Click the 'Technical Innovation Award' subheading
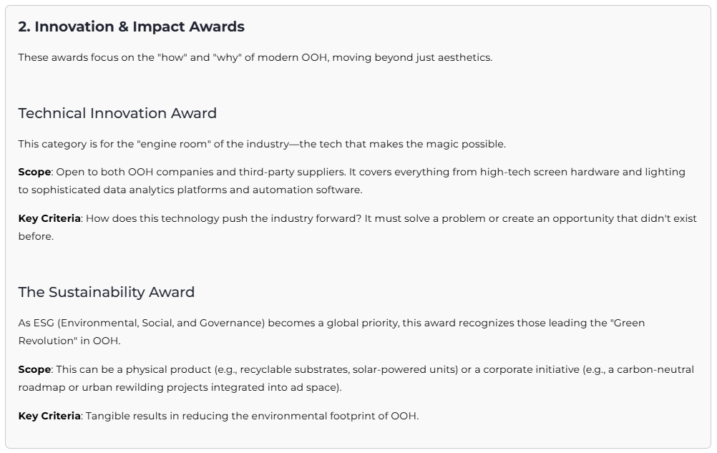Image resolution: width=717 pixels, height=453 pixels. click(117, 113)
